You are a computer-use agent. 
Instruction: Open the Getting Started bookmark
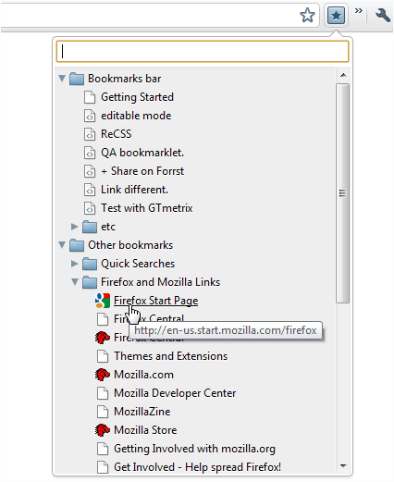click(137, 97)
